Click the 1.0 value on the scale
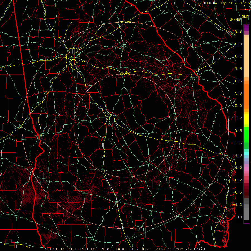Screen dimensions: 251x251 pos(238,168)
